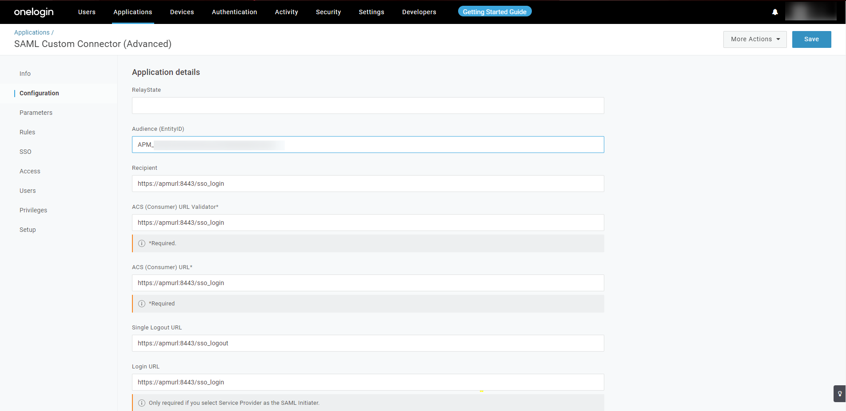
Task: Open the Users top menu
Action: coord(87,12)
